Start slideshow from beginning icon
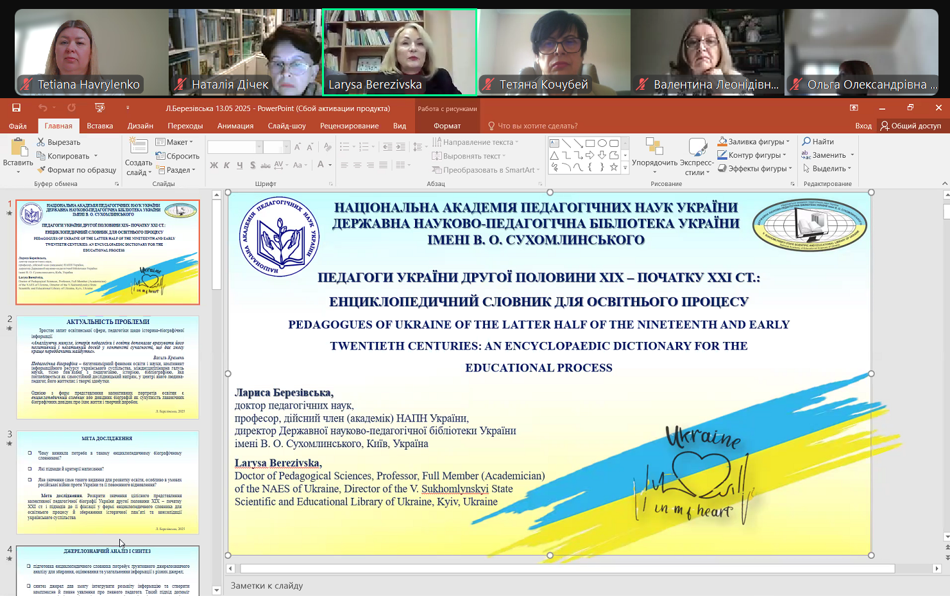Viewport: 950px width, 596px height. tap(99, 108)
